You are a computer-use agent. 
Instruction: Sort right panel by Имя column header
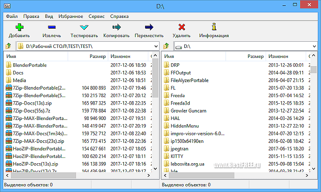[194, 56]
